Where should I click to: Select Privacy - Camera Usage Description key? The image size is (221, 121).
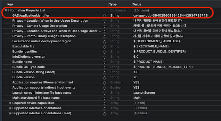tap(40, 26)
